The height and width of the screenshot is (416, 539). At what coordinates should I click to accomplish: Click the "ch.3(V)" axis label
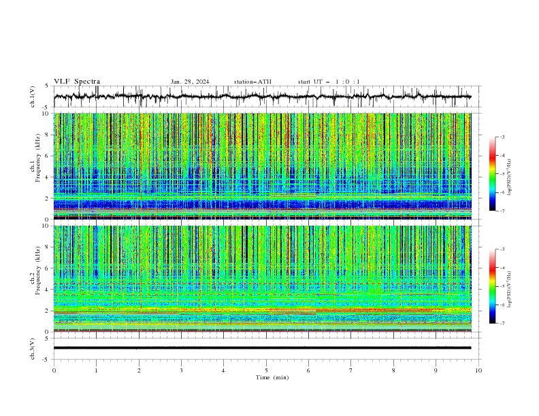click(x=33, y=349)
